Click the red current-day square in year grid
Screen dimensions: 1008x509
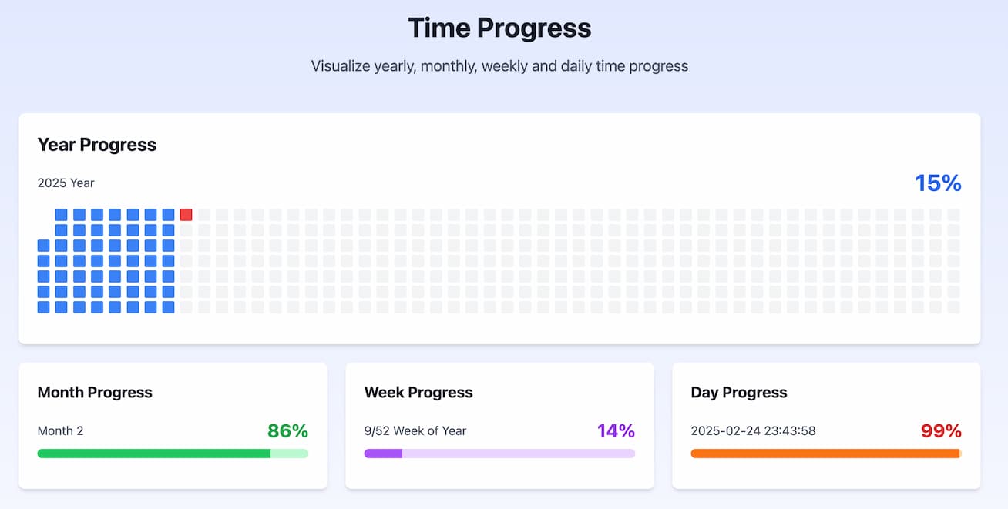tap(186, 215)
